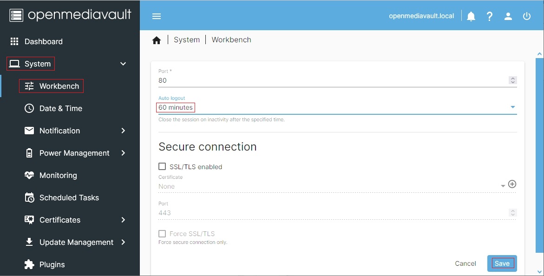Image resolution: width=544 pixels, height=276 pixels.
Task: Select Date & Time in sidebar
Action: tap(60, 108)
